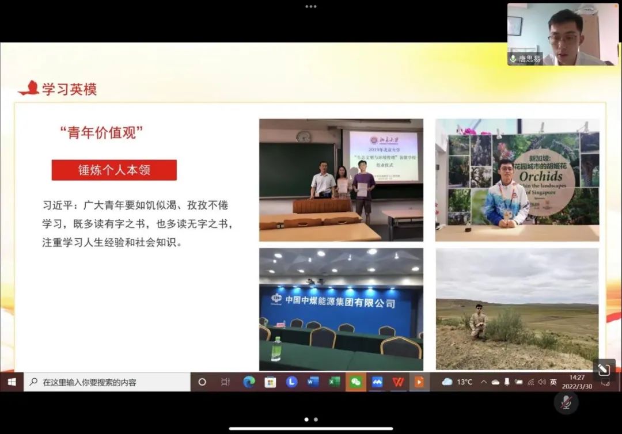Tap the annotation pencil icon
Image resolution: width=622 pixels, height=434 pixels.
[604, 370]
